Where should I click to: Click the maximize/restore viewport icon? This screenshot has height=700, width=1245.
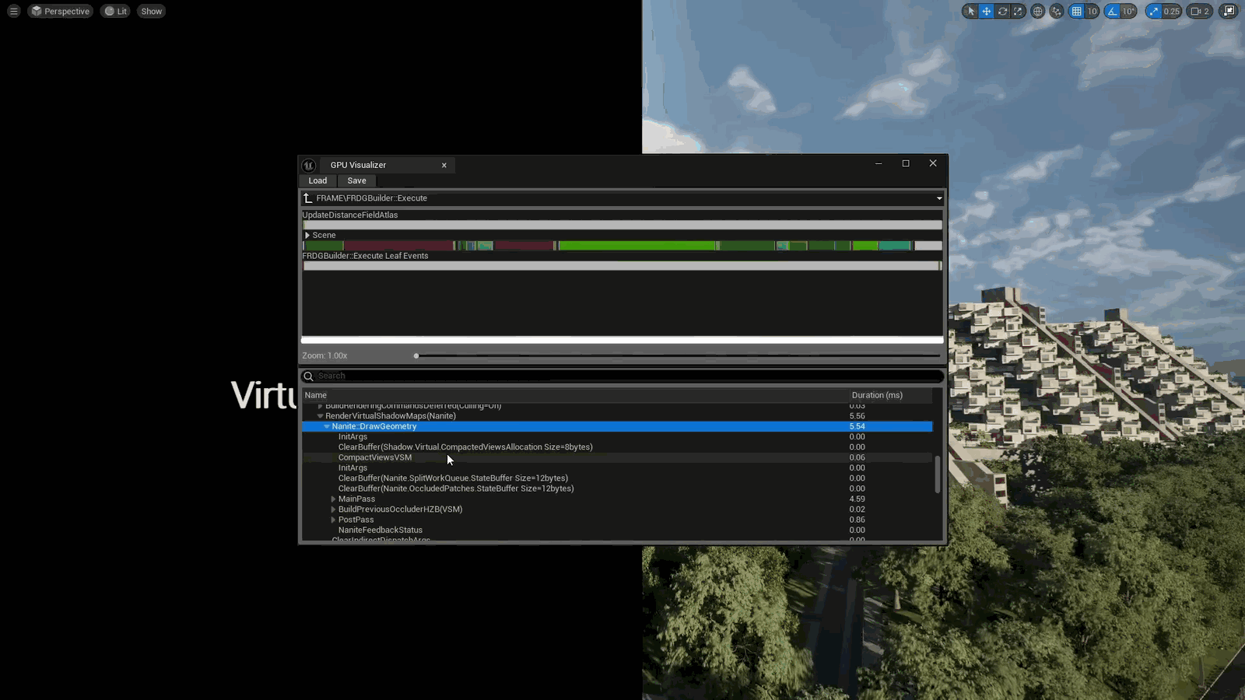click(x=1229, y=11)
